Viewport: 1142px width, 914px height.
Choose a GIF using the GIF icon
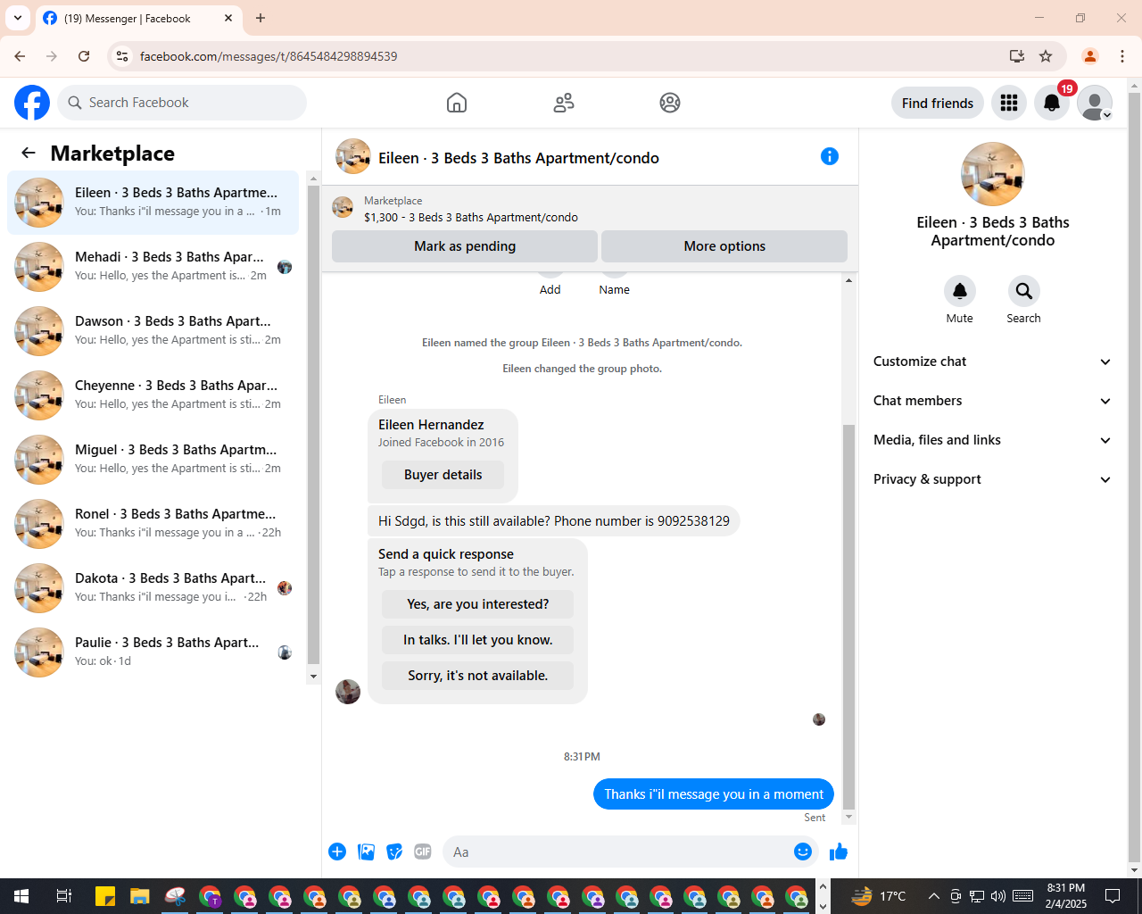coord(423,852)
